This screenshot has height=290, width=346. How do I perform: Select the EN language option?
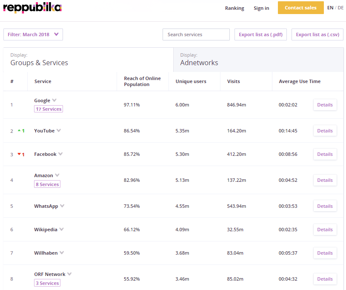tap(330, 8)
